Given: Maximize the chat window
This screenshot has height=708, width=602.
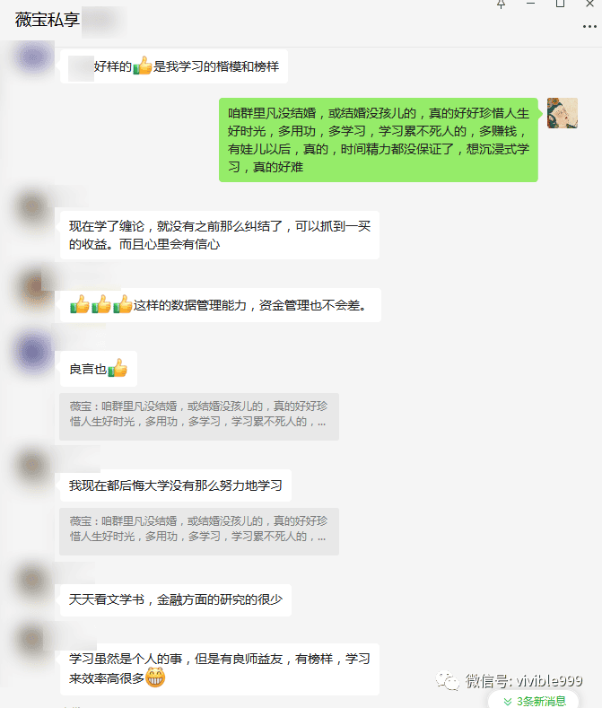Looking at the screenshot, I should (x=560, y=4).
